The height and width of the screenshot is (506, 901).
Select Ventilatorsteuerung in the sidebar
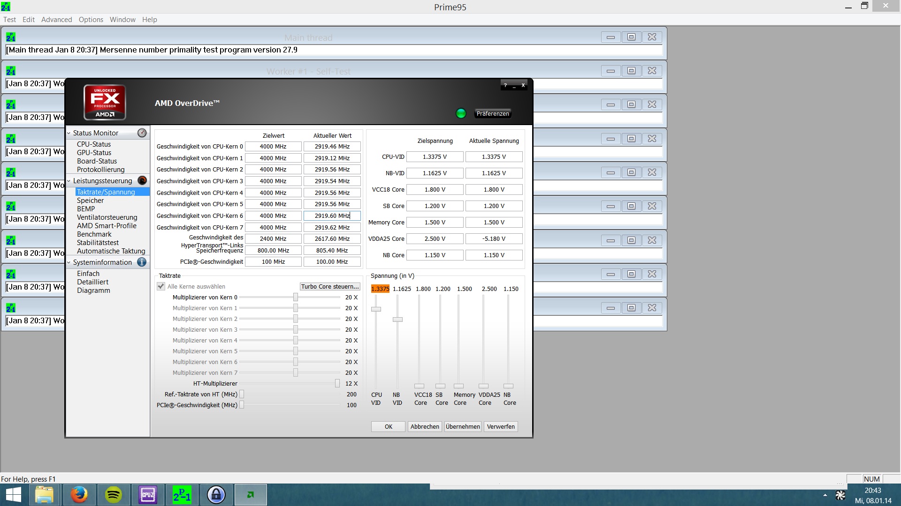pos(107,217)
